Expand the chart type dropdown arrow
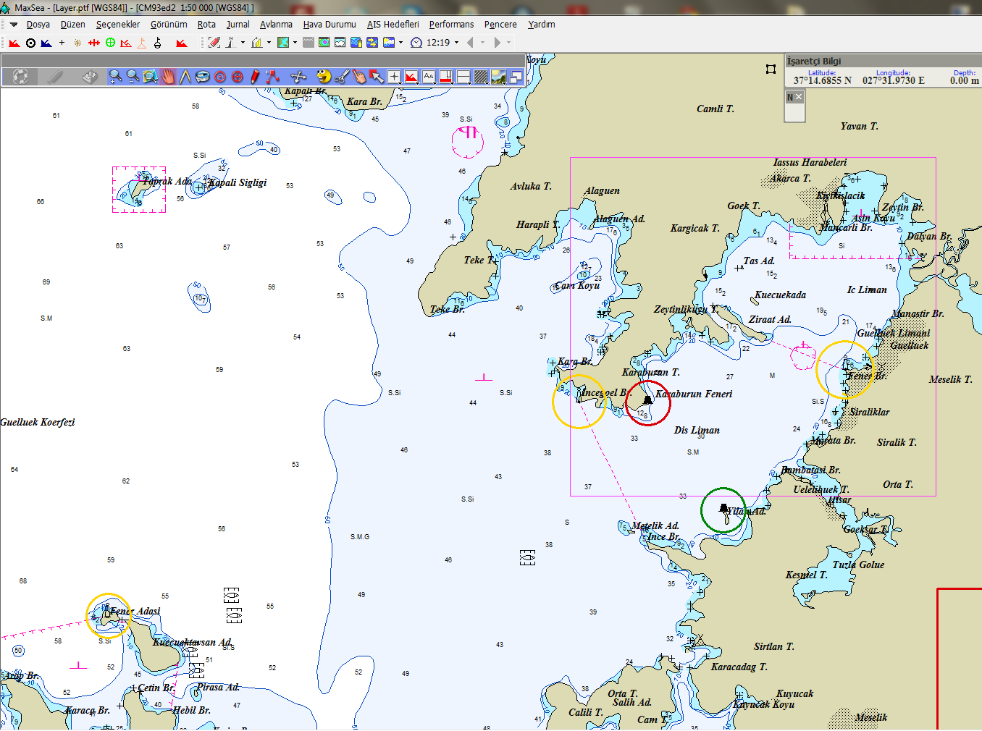Image resolution: width=982 pixels, height=731 pixels. click(x=295, y=43)
